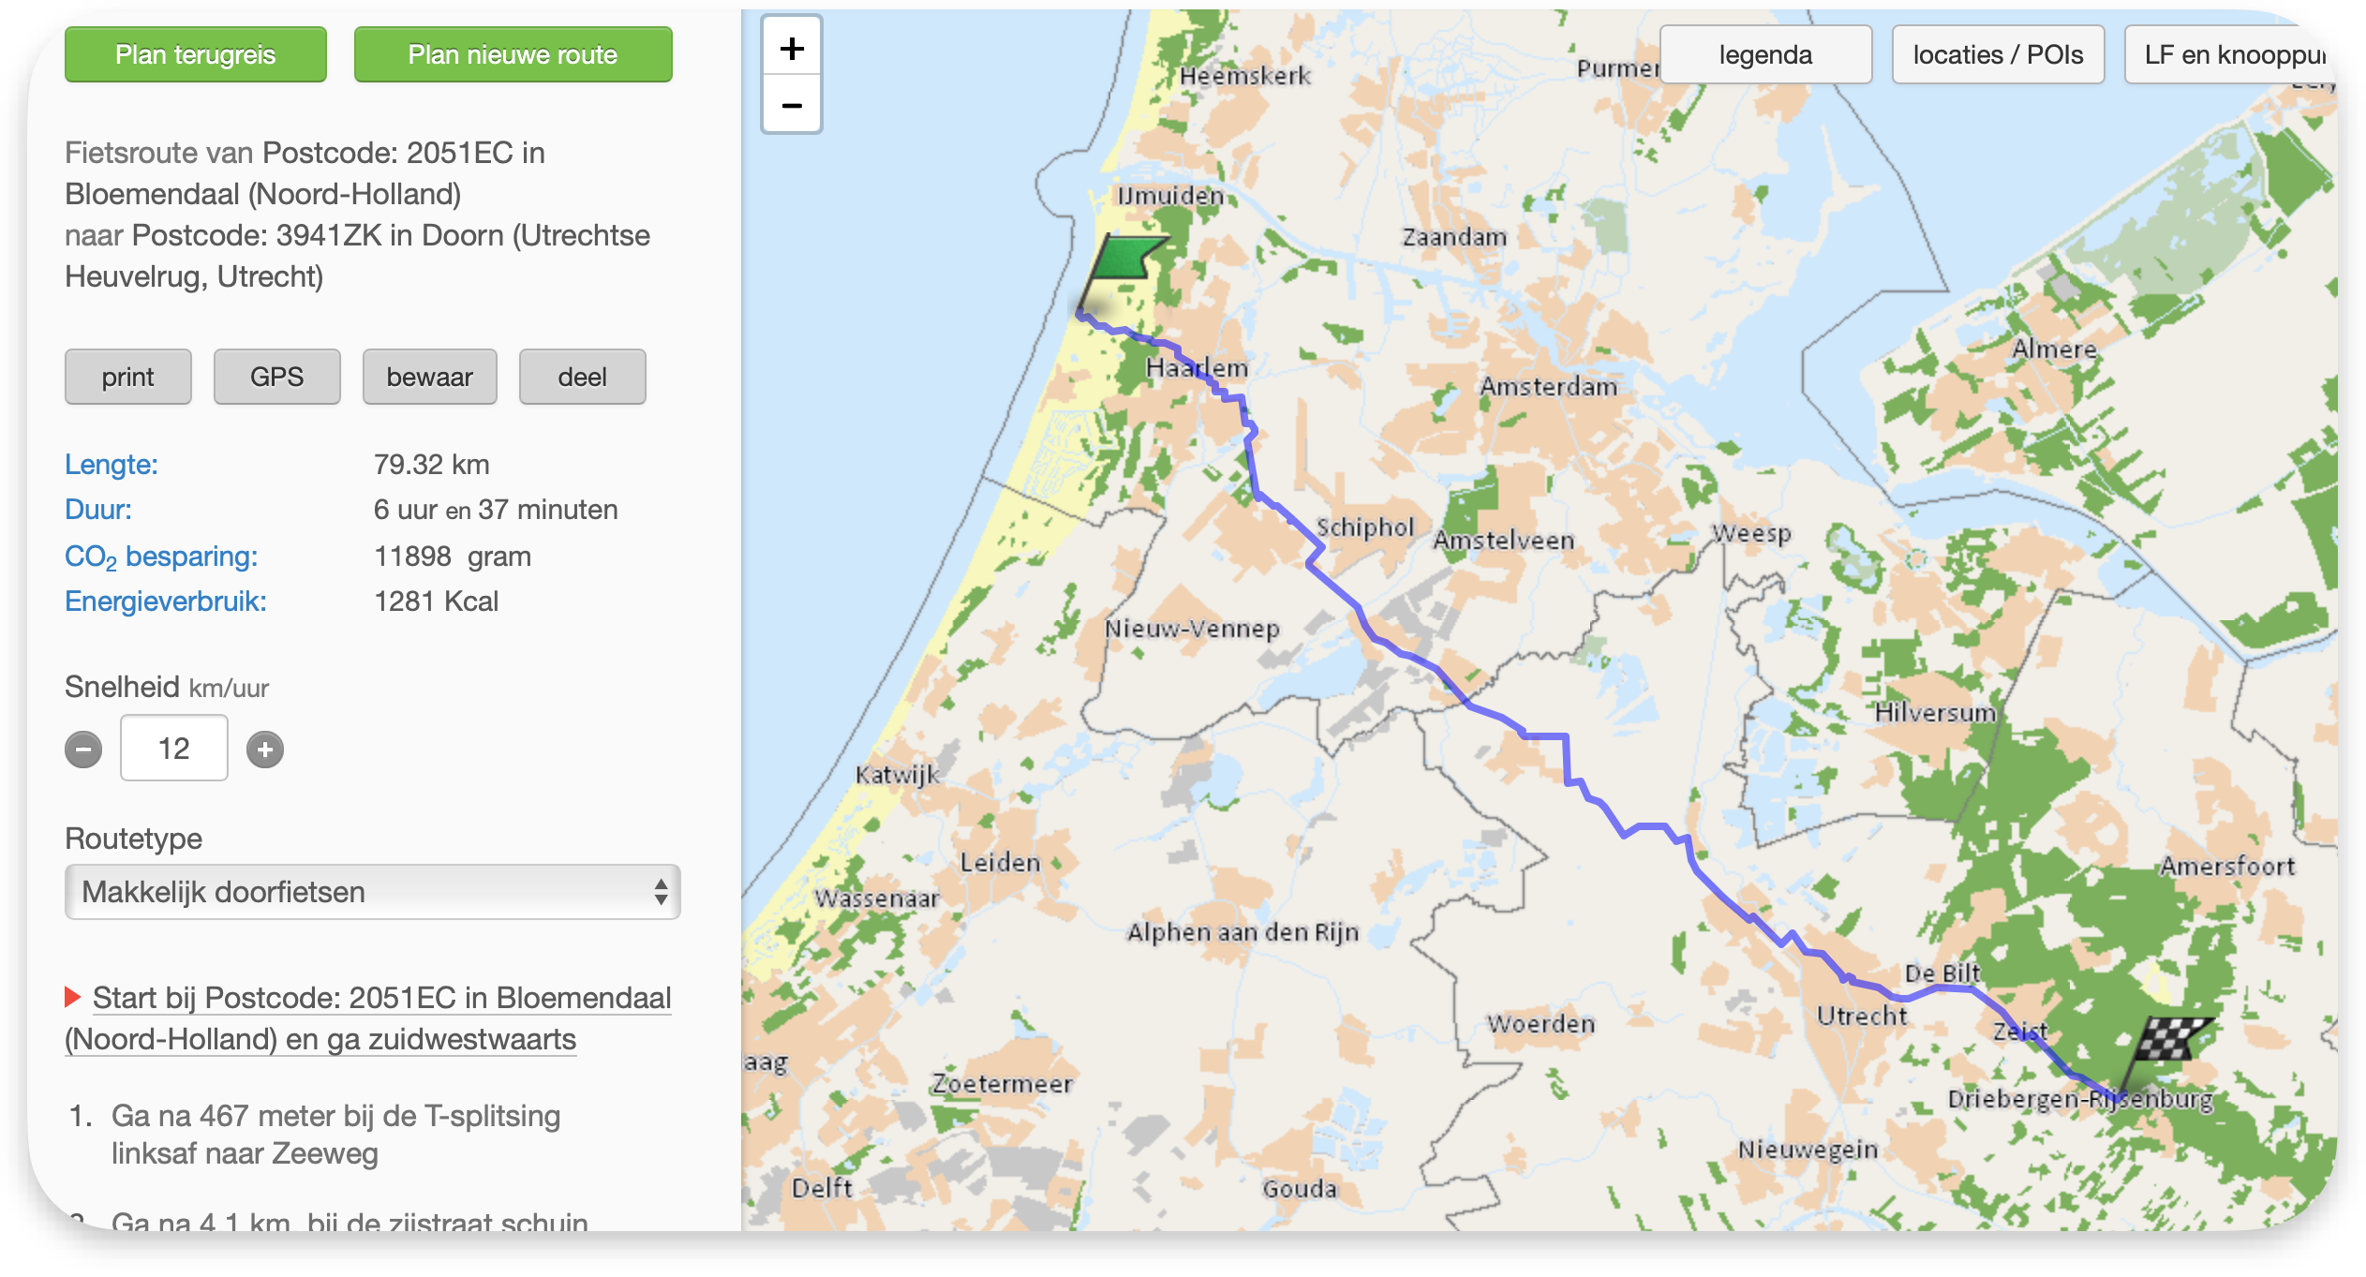This screenshot has height=1277, width=2366.
Task: Zoom in on the map
Action: [x=792, y=49]
